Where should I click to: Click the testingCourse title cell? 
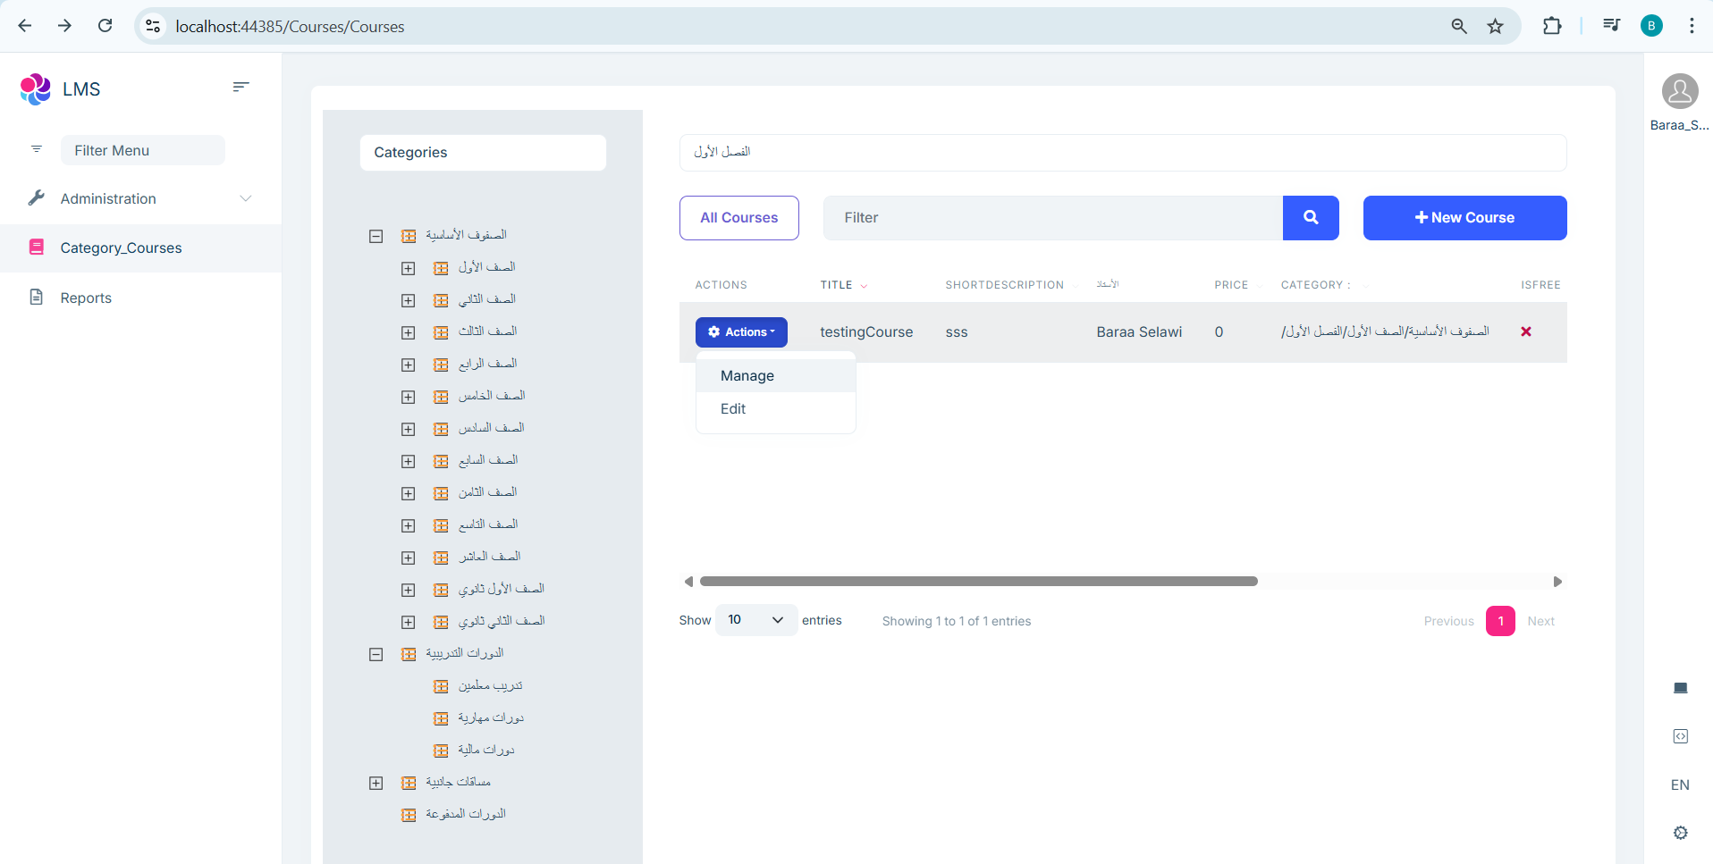pyautogui.click(x=866, y=332)
